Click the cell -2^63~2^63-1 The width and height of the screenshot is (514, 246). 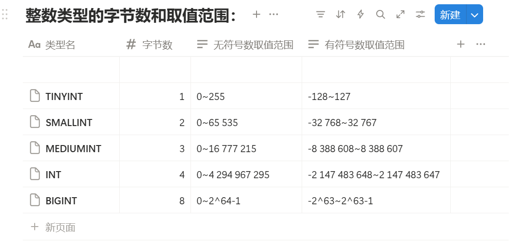[x=376, y=200]
